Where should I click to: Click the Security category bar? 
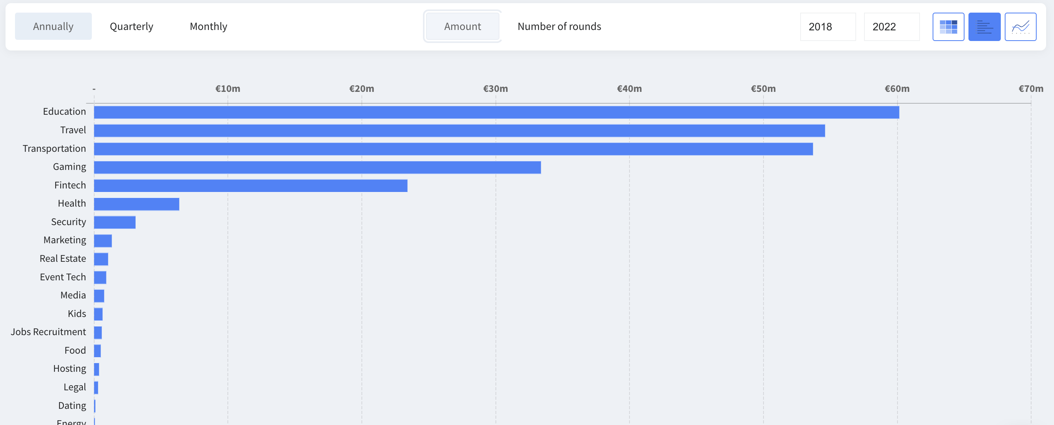115,222
